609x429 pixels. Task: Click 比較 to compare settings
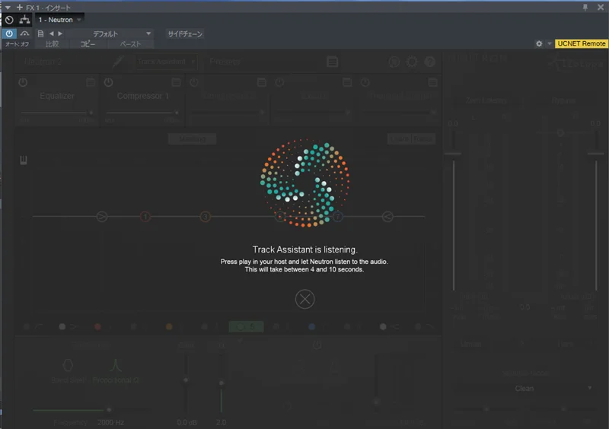52,44
